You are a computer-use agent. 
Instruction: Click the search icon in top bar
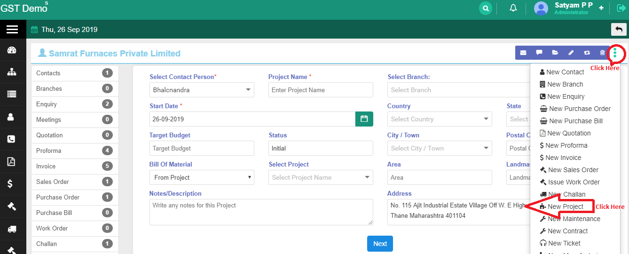[486, 8]
